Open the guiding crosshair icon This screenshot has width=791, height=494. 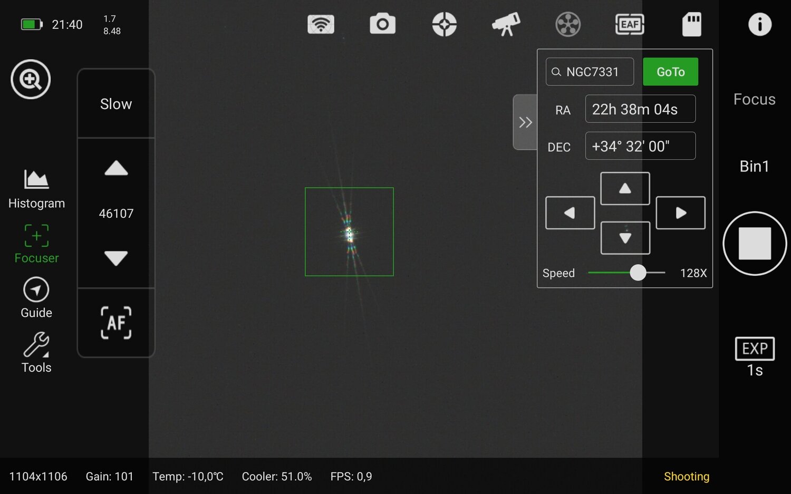pyautogui.click(x=445, y=24)
